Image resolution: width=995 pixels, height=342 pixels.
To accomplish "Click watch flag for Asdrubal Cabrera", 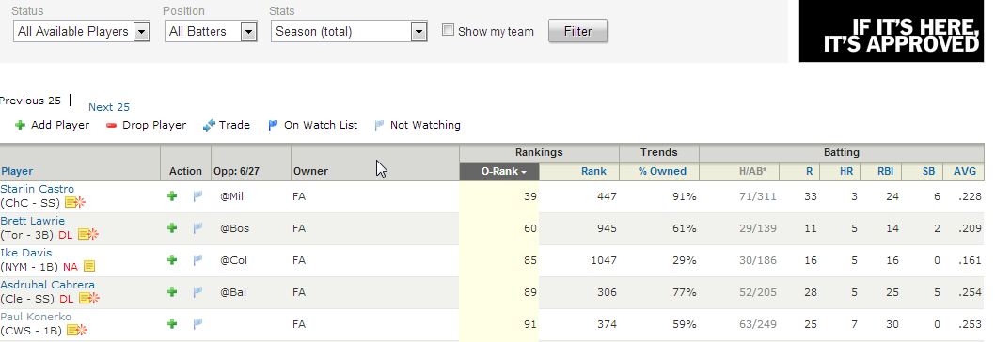I will 198,292.
